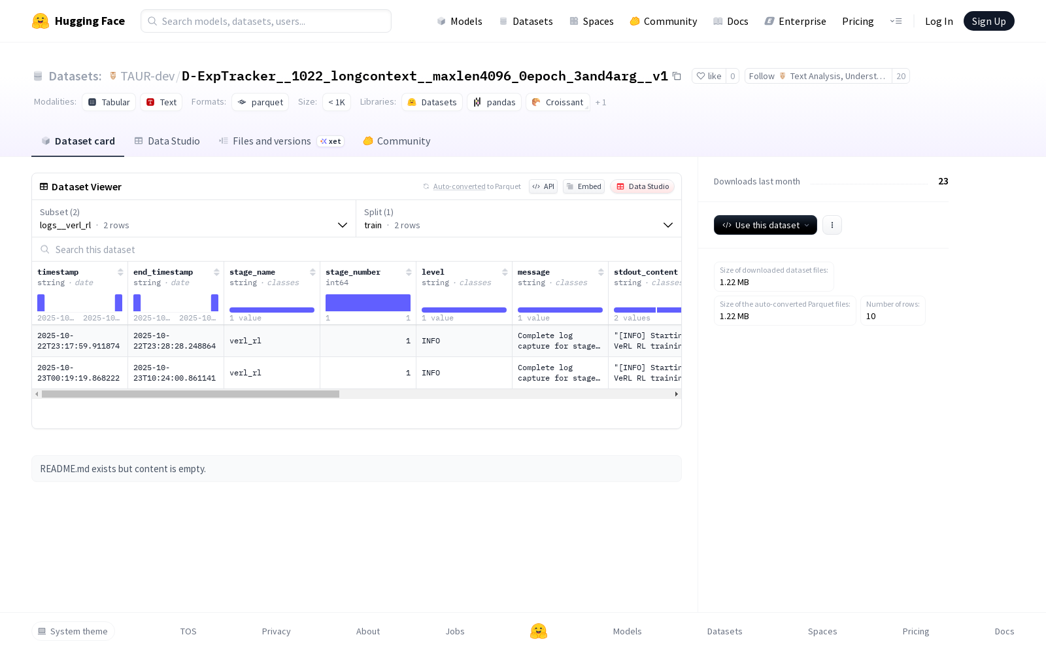
Task: Show the +1 additional libraries
Action: click(x=601, y=103)
